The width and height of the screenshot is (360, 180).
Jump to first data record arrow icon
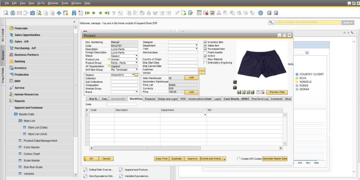[87, 13]
